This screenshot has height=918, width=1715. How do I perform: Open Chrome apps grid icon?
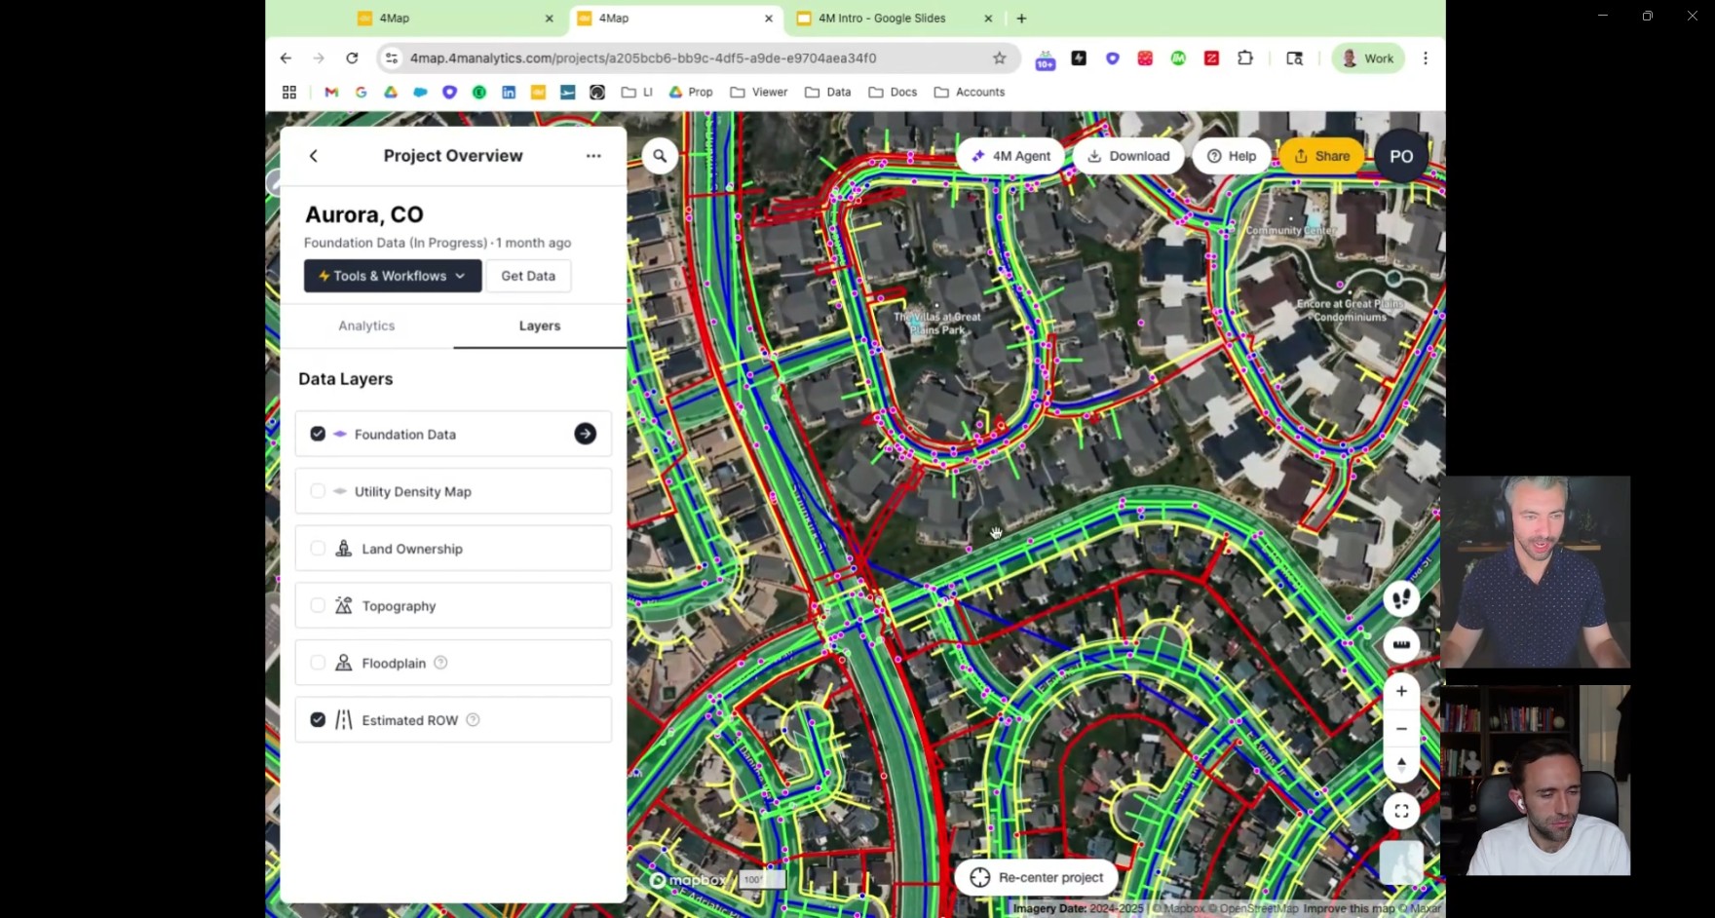tap(289, 93)
